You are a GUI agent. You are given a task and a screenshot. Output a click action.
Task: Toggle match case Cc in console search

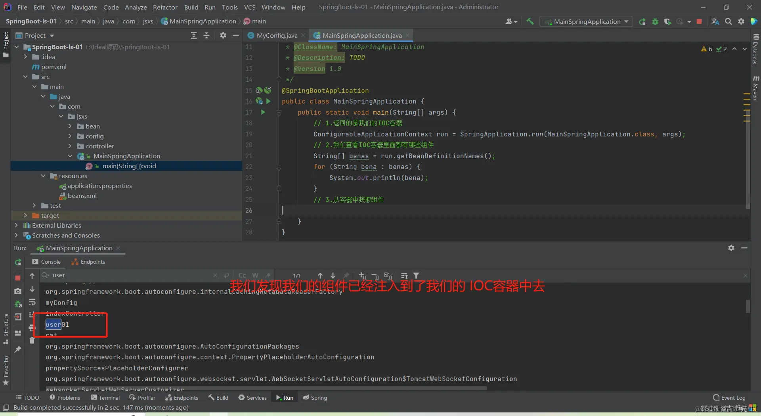(242, 275)
